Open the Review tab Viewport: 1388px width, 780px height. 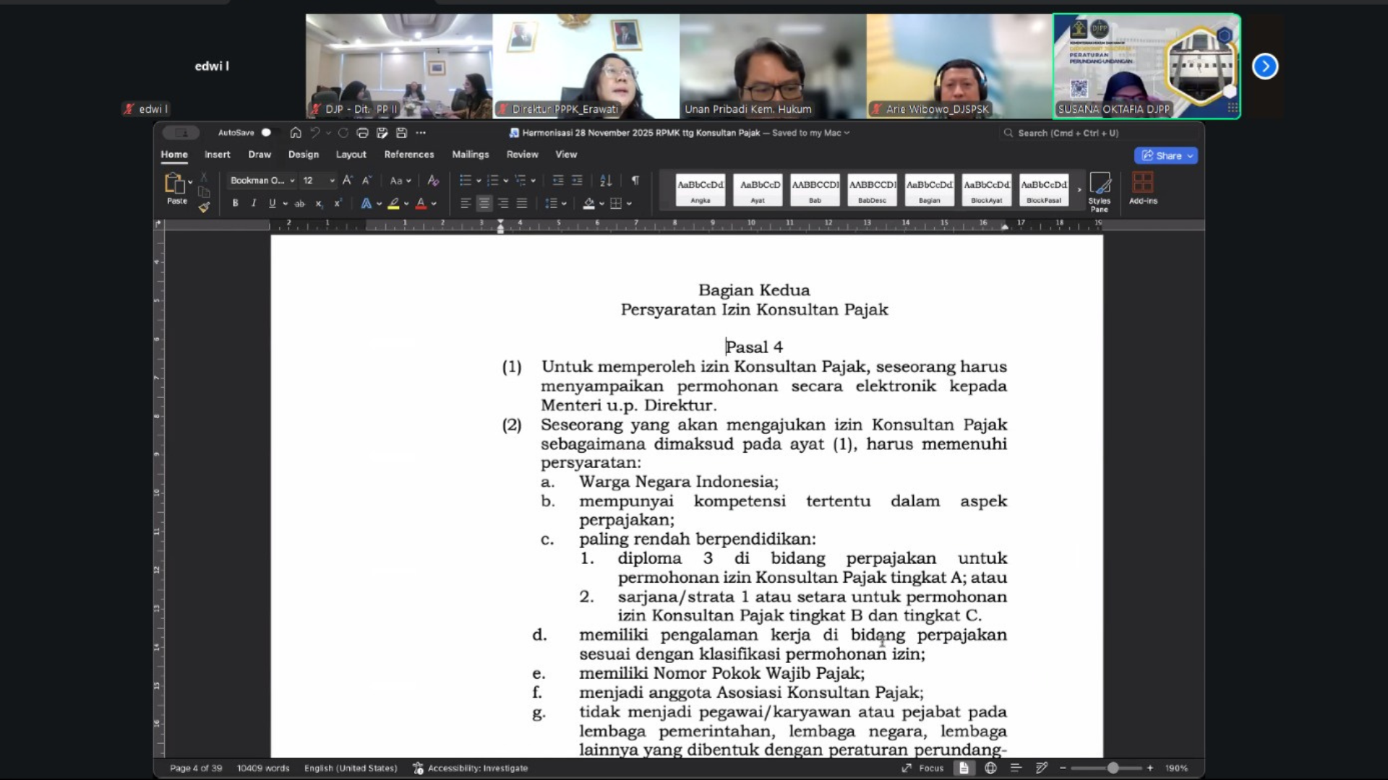tap(522, 155)
